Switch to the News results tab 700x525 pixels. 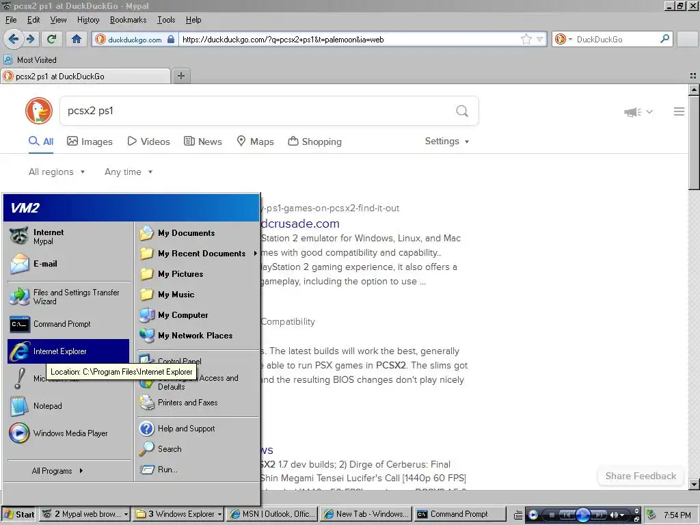[x=202, y=142]
